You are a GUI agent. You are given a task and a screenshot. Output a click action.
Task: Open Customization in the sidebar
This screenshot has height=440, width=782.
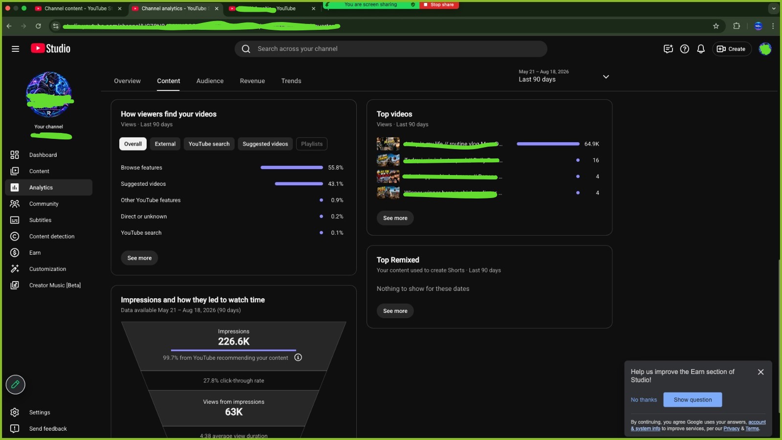tap(48, 269)
